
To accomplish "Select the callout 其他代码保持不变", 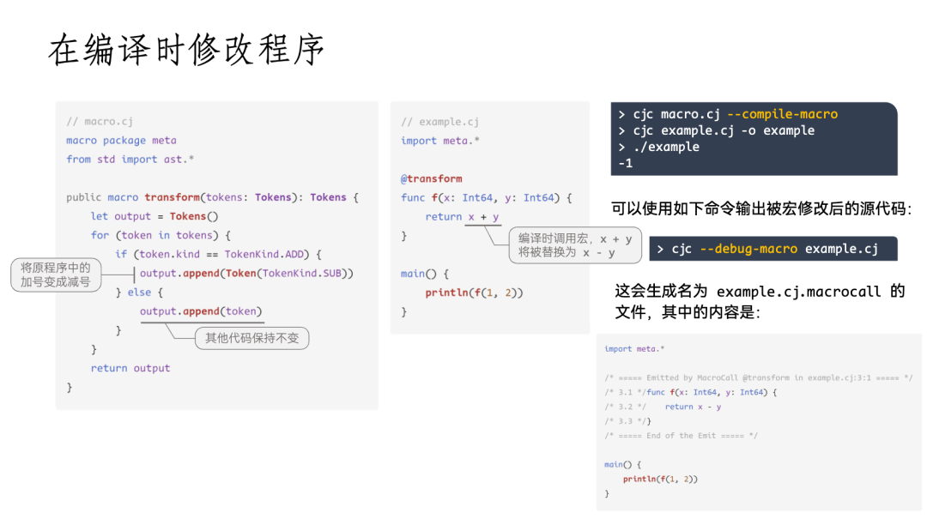I will pyautogui.click(x=251, y=338).
